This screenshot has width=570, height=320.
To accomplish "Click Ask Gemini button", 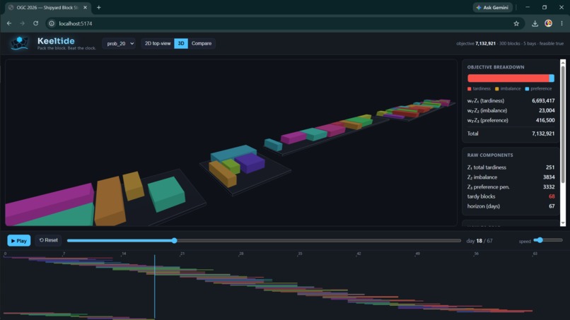I will [492, 7].
